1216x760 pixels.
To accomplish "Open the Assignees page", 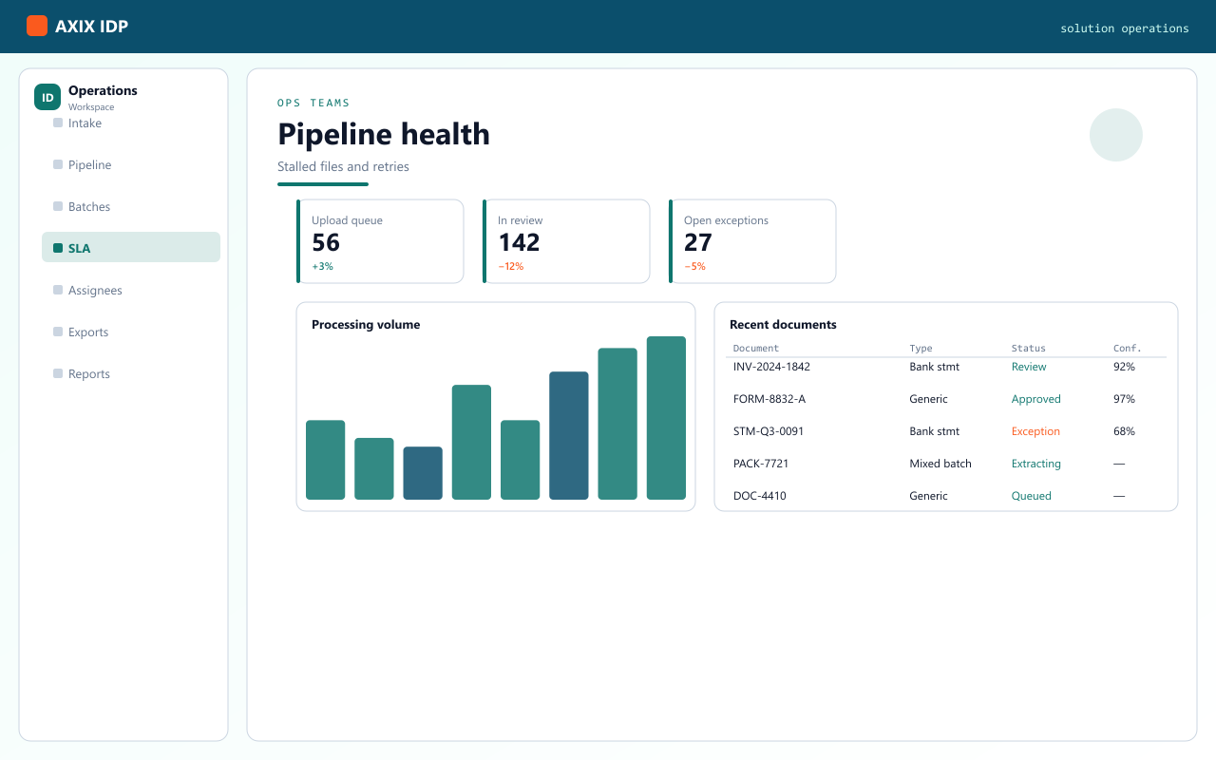I will (131, 291).
